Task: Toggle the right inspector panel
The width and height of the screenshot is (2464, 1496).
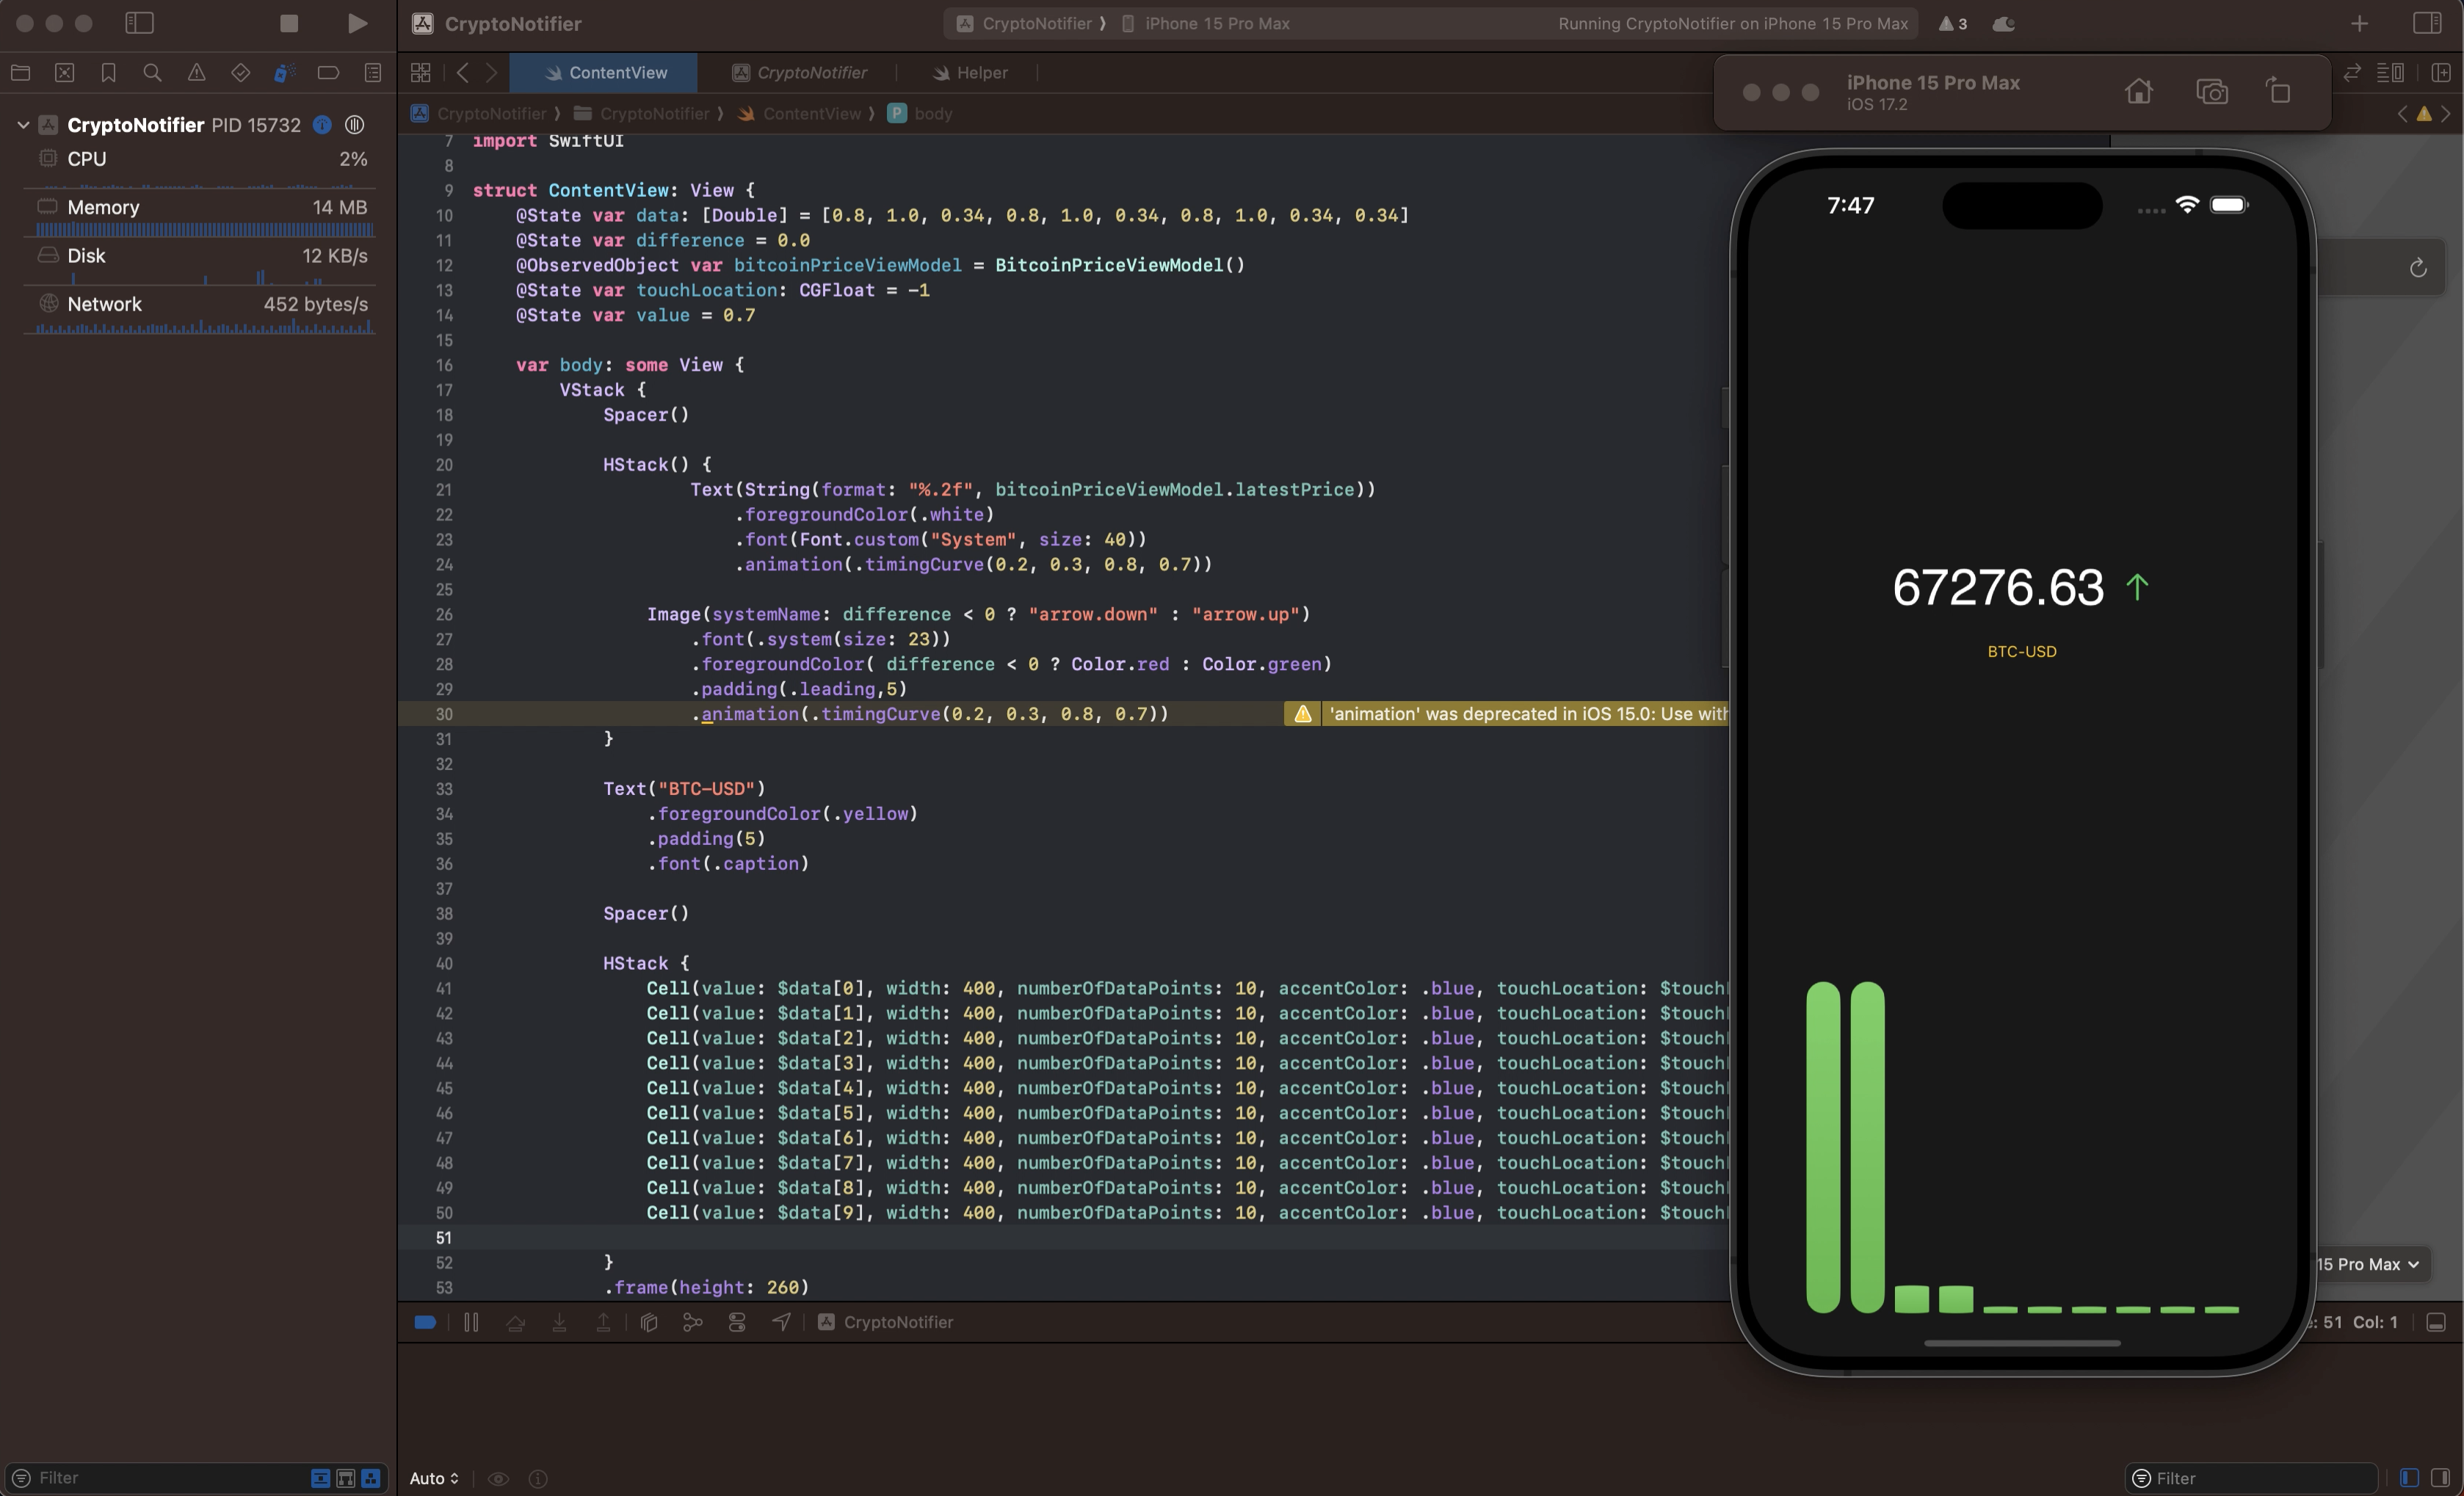Action: (2426, 23)
